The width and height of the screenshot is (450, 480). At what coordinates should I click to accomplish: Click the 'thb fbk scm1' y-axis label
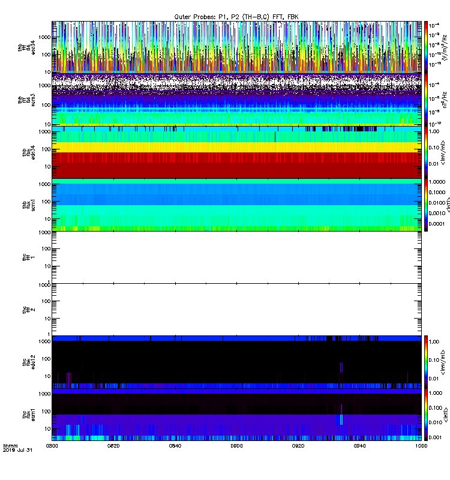[29, 205]
